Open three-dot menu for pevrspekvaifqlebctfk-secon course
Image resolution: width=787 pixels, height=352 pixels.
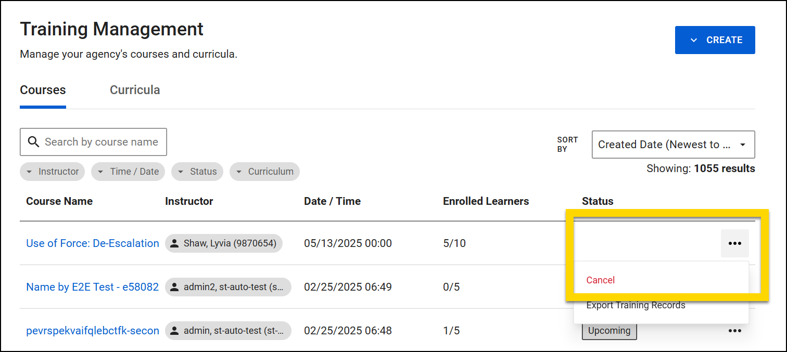pos(734,331)
